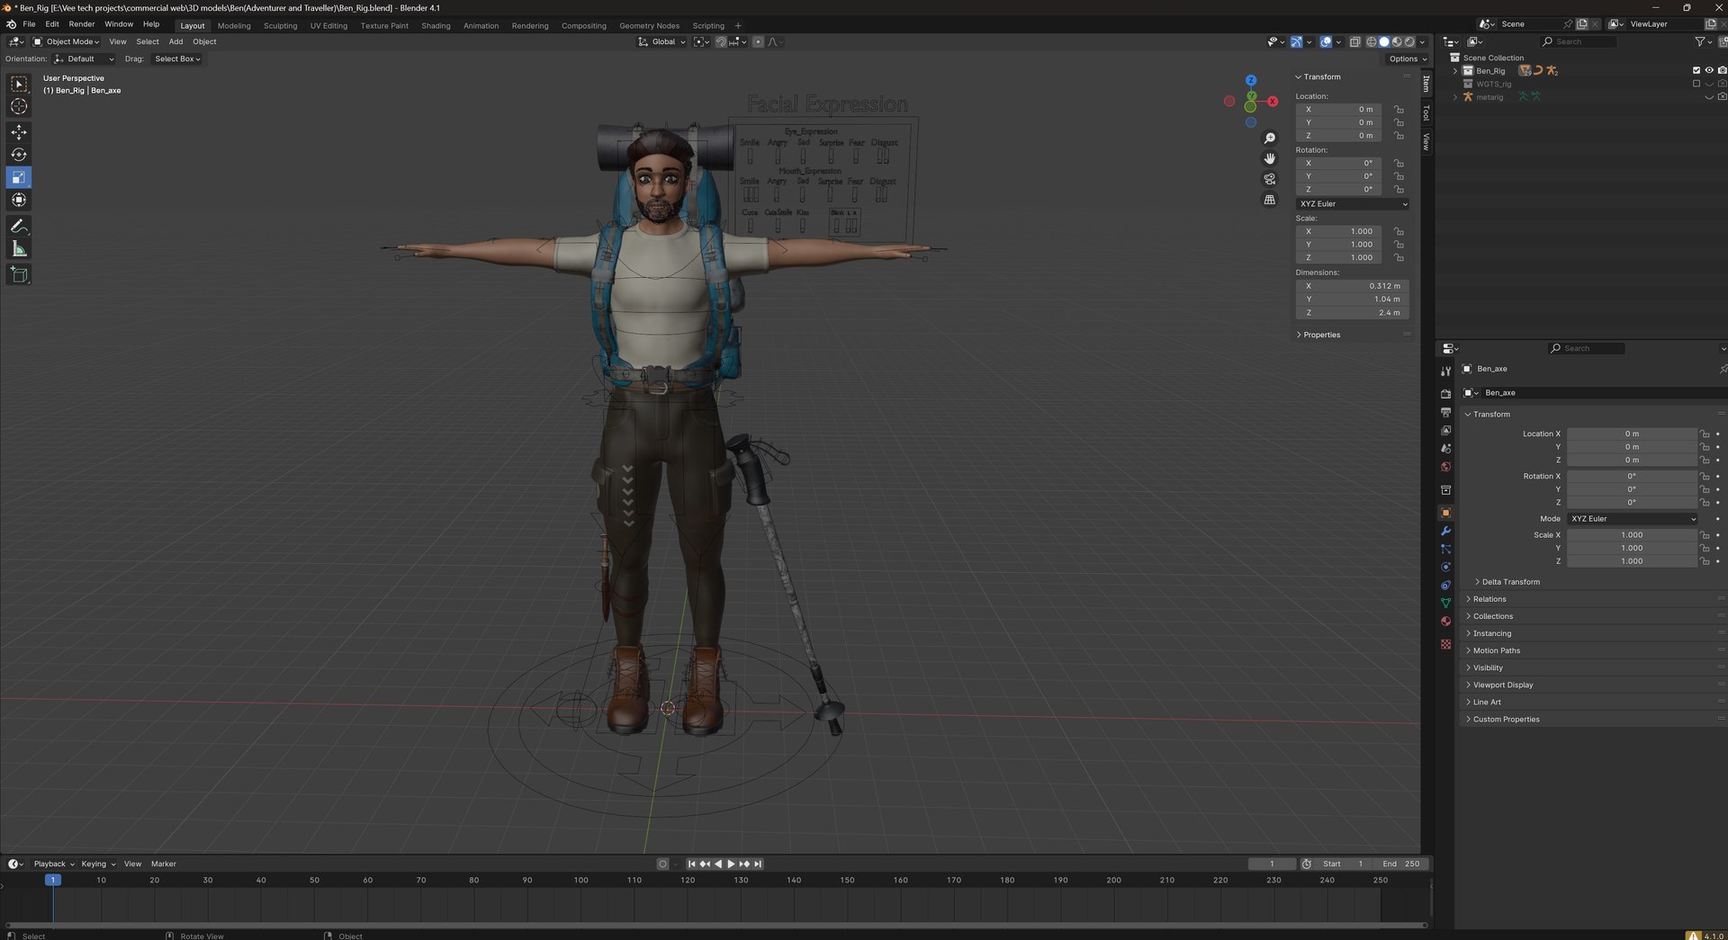This screenshot has height=940, width=1728.
Task: Select the Annotate tool
Action: 19,226
